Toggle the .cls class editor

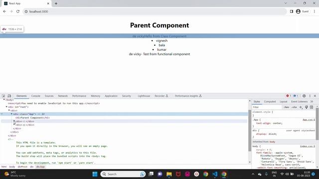click(x=294, y=107)
